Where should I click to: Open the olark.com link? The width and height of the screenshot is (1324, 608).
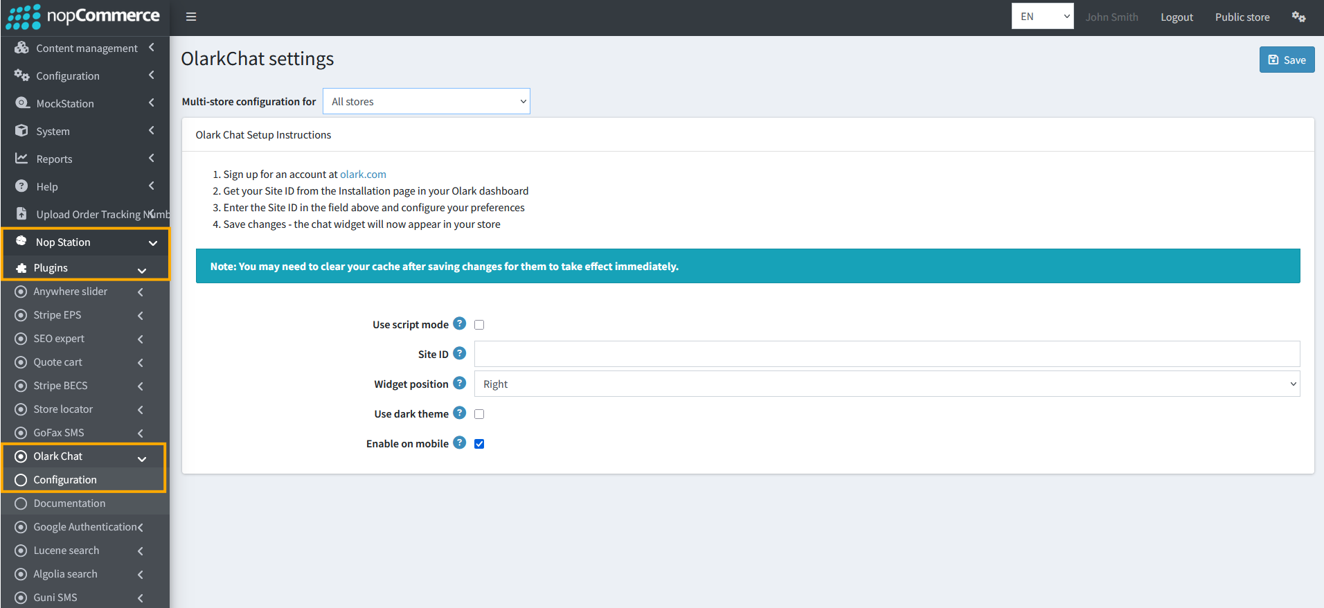coord(363,175)
